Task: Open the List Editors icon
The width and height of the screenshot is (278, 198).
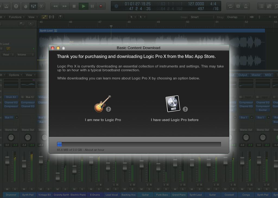Action: click(x=261, y=7)
